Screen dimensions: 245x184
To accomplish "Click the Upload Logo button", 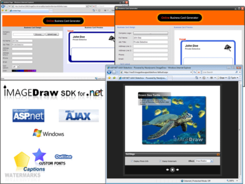I will point(52,34).
